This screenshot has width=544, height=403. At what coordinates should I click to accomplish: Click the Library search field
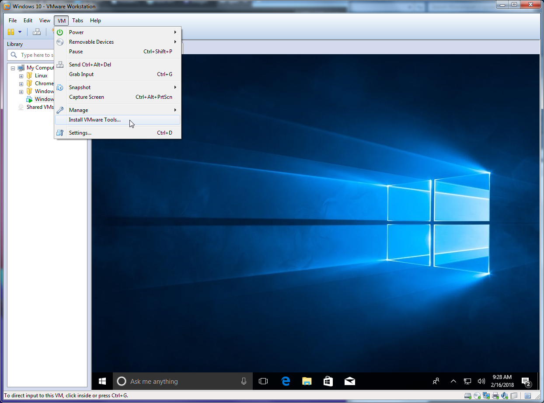[x=35, y=55]
